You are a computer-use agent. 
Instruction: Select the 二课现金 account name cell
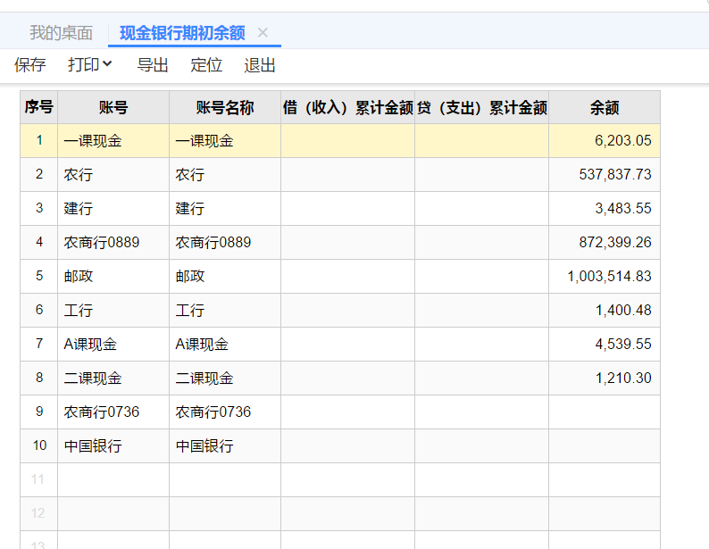coord(225,378)
